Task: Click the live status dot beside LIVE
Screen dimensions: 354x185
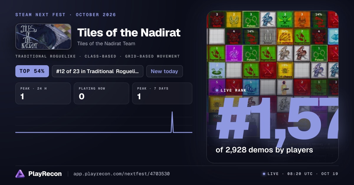Action: [x=264, y=174]
